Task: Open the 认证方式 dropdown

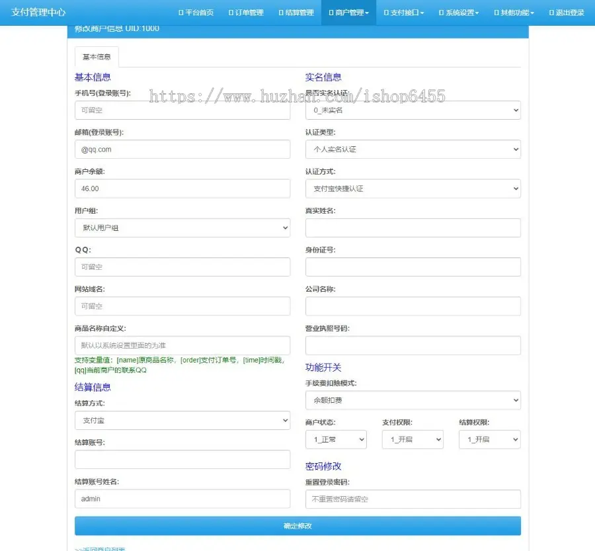Action: point(413,189)
